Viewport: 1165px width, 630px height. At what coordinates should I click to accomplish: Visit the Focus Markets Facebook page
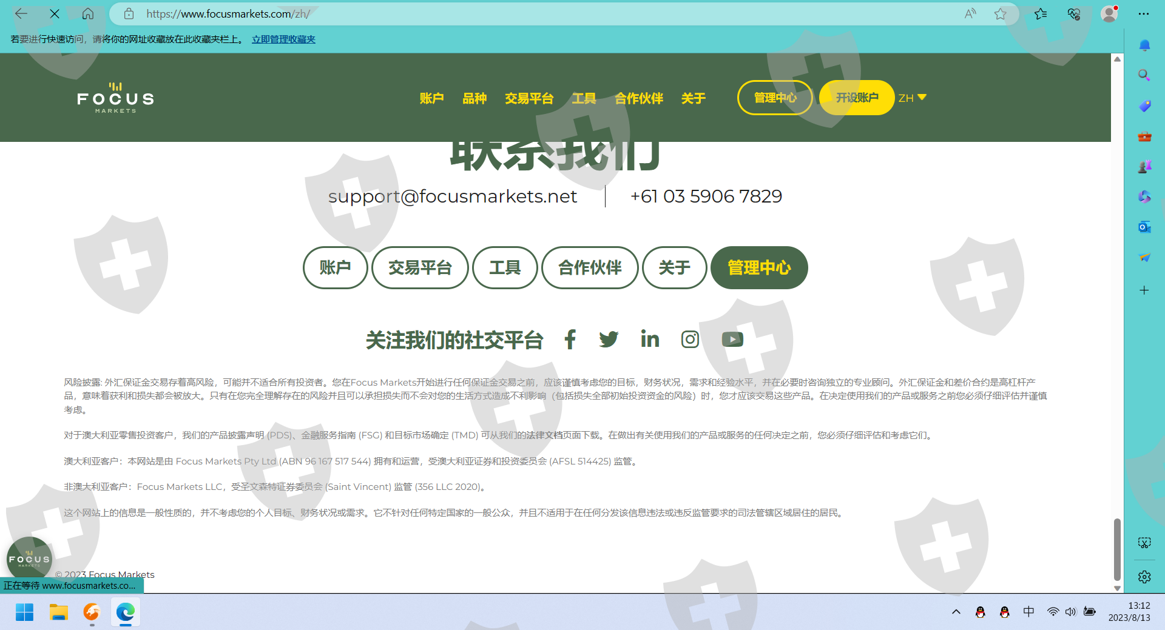(570, 340)
